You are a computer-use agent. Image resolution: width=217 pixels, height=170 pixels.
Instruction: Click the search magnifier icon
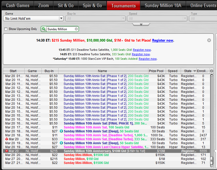(44, 29)
